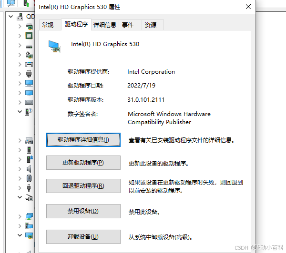The width and height of the screenshot is (286, 253).
Task: Expand the chevron beside the keyboard icon
Action: coord(20,102)
